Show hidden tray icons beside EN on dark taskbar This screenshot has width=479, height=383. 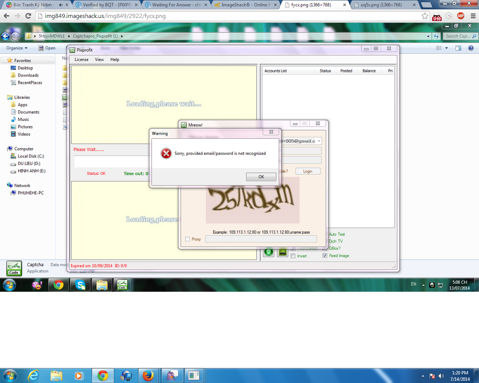point(423,285)
